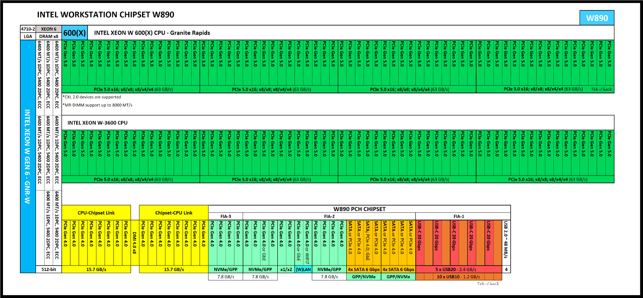
Task: Enable the x1/x2 NVMe/GPP block
Action: (x=286, y=269)
